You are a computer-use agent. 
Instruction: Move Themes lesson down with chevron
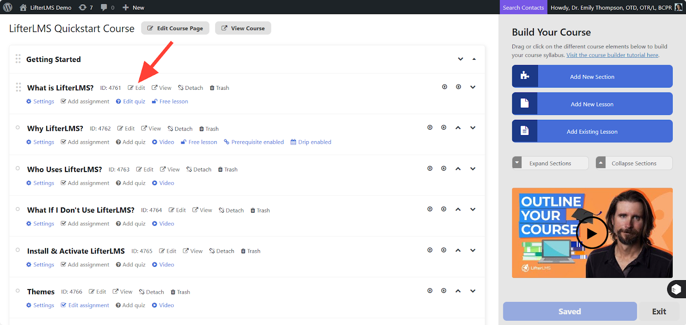[472, 291]
